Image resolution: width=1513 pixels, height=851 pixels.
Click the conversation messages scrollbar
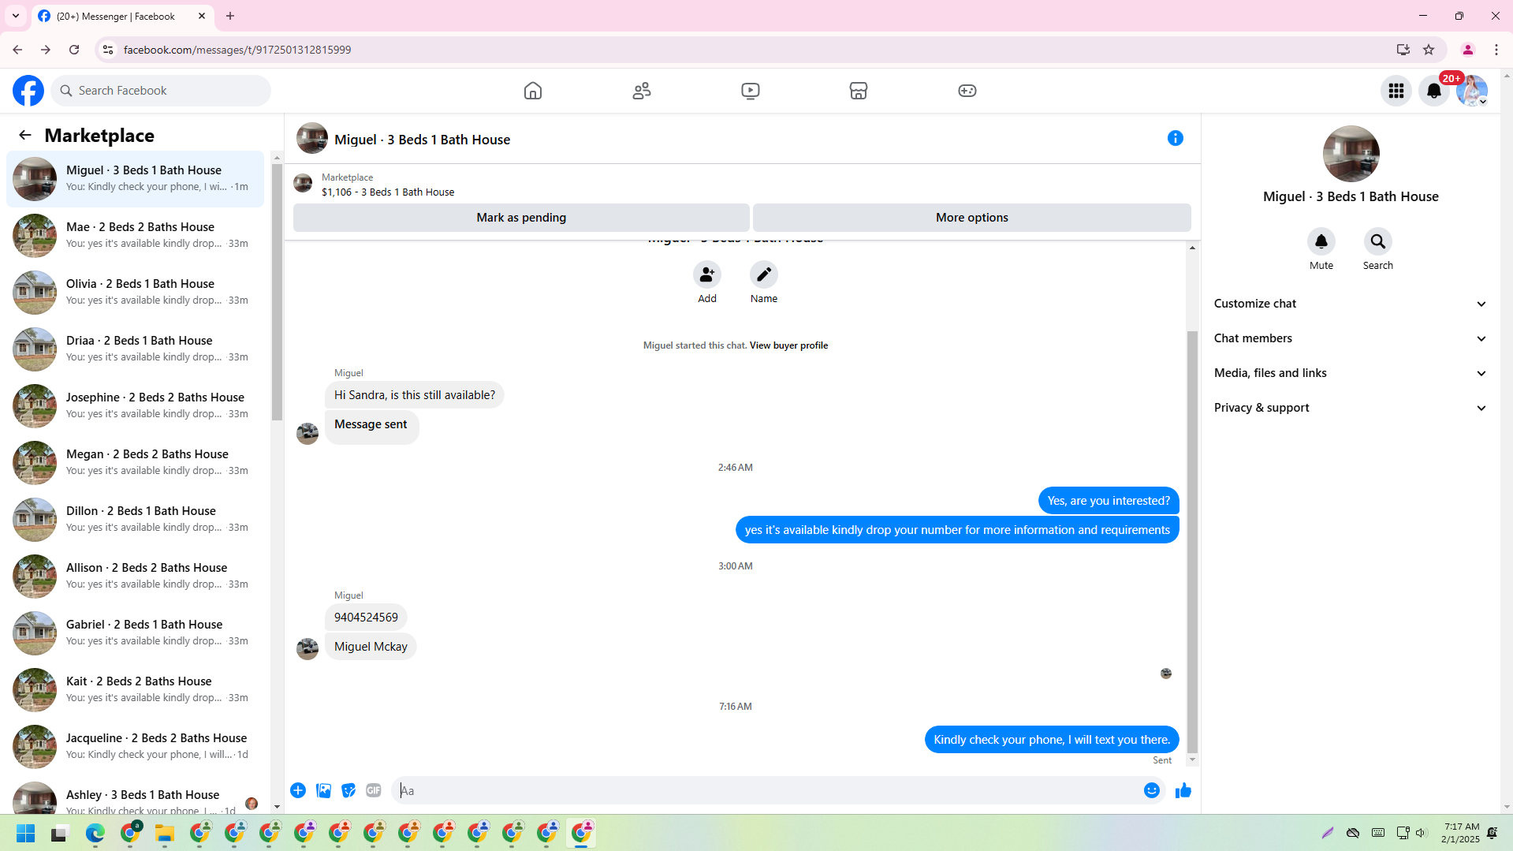pyautogui.click(x=1192, y=543)
